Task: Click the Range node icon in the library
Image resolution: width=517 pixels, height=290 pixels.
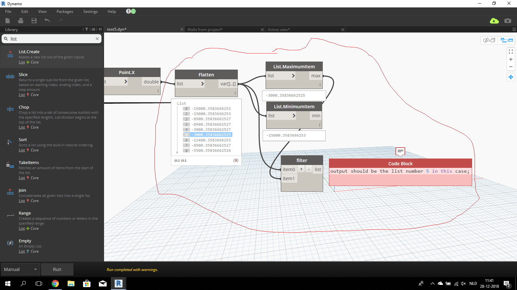Action: pos(10,215)
